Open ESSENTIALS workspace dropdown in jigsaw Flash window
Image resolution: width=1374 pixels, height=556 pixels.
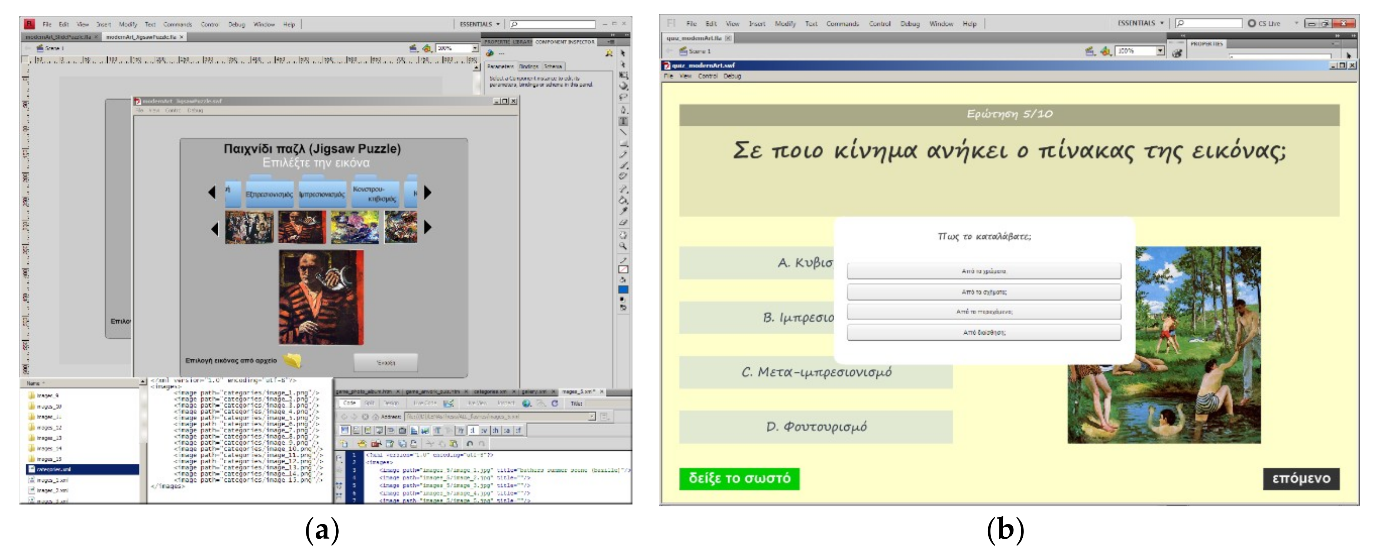pos(480,24)
